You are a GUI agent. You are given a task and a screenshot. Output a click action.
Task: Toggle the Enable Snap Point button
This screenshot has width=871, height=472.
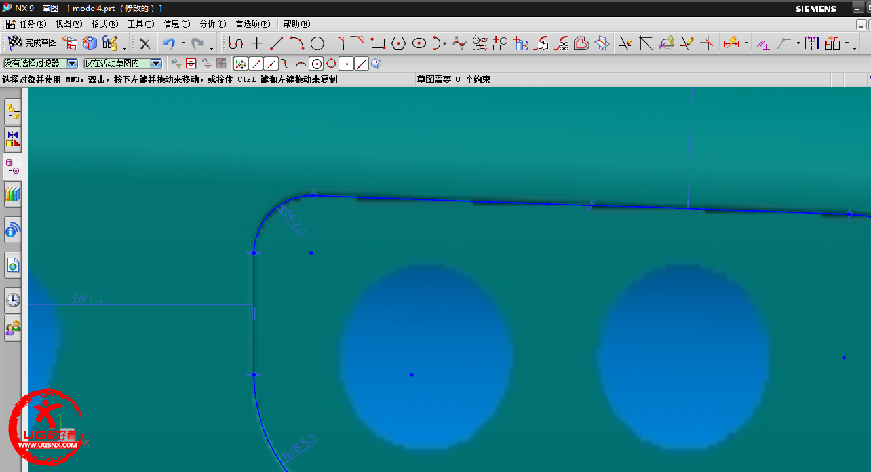(241, 64)
